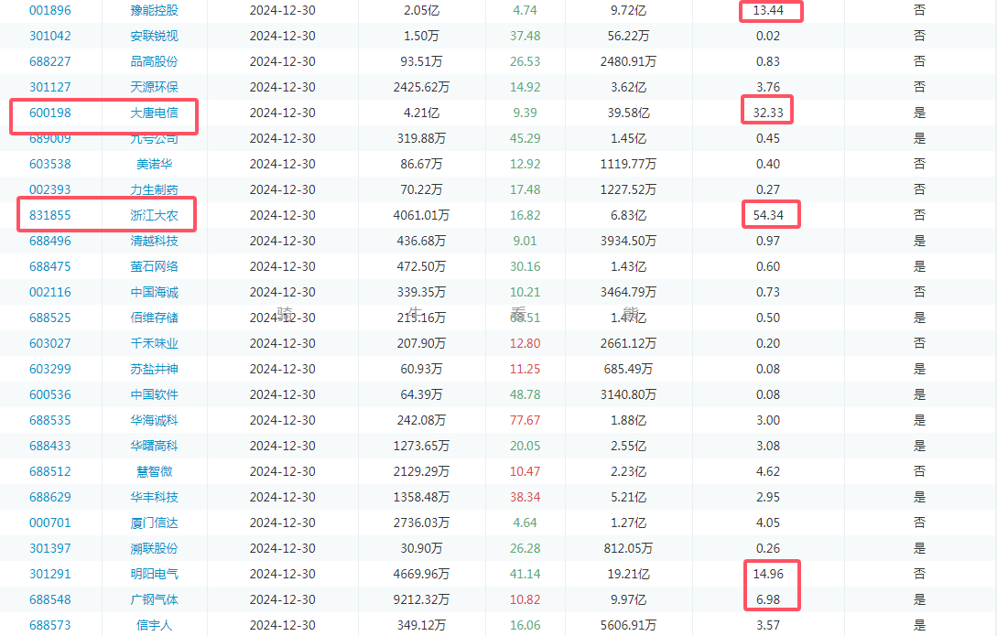Open the 中国软件 stock name link
The image size is (997, 636).
tap(154, 394)
